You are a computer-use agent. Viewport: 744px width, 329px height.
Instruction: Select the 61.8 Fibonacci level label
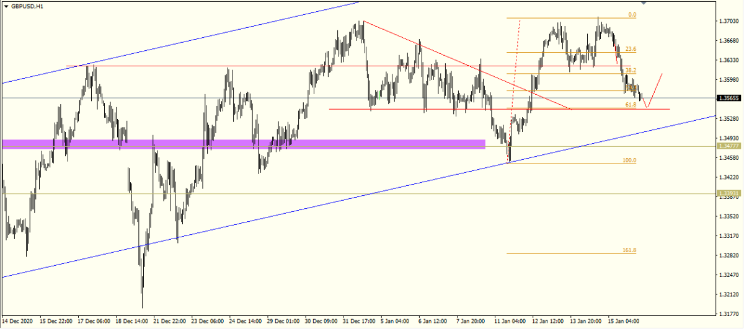tap(631, 105)
